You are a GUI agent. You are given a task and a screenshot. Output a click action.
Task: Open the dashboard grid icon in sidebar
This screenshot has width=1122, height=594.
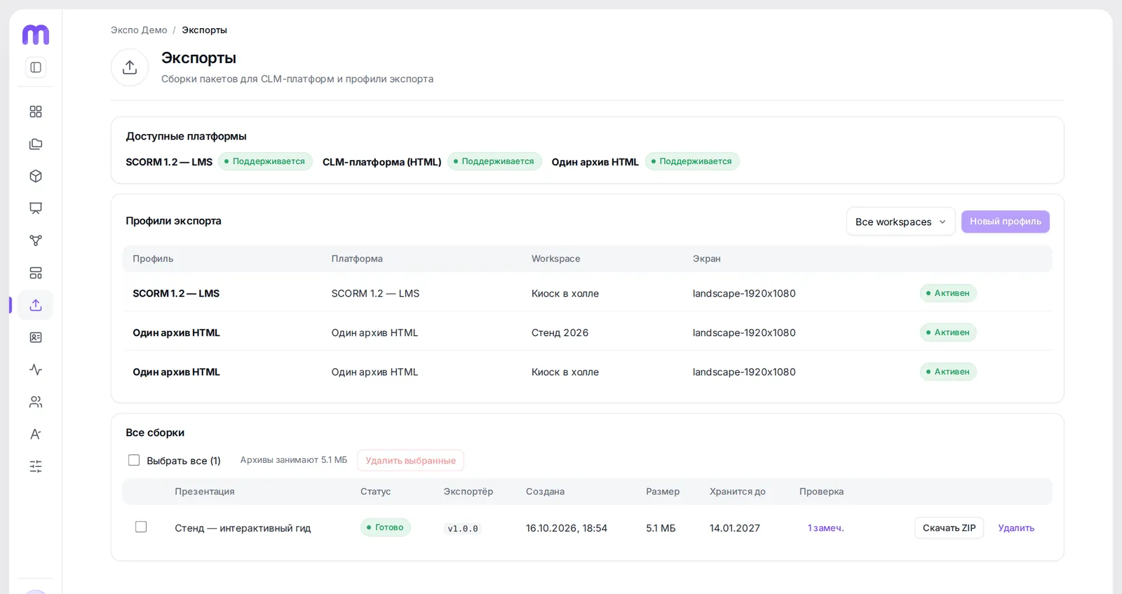point(36,112)
